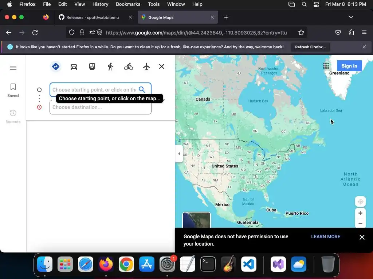The width and height of the screenshot is (373, 279).
Task: Save page to Pocket
Action: (338, 32)
